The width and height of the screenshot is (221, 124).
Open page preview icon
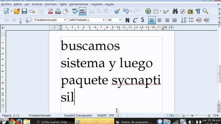pyautogui.click(x=66, y=11)
